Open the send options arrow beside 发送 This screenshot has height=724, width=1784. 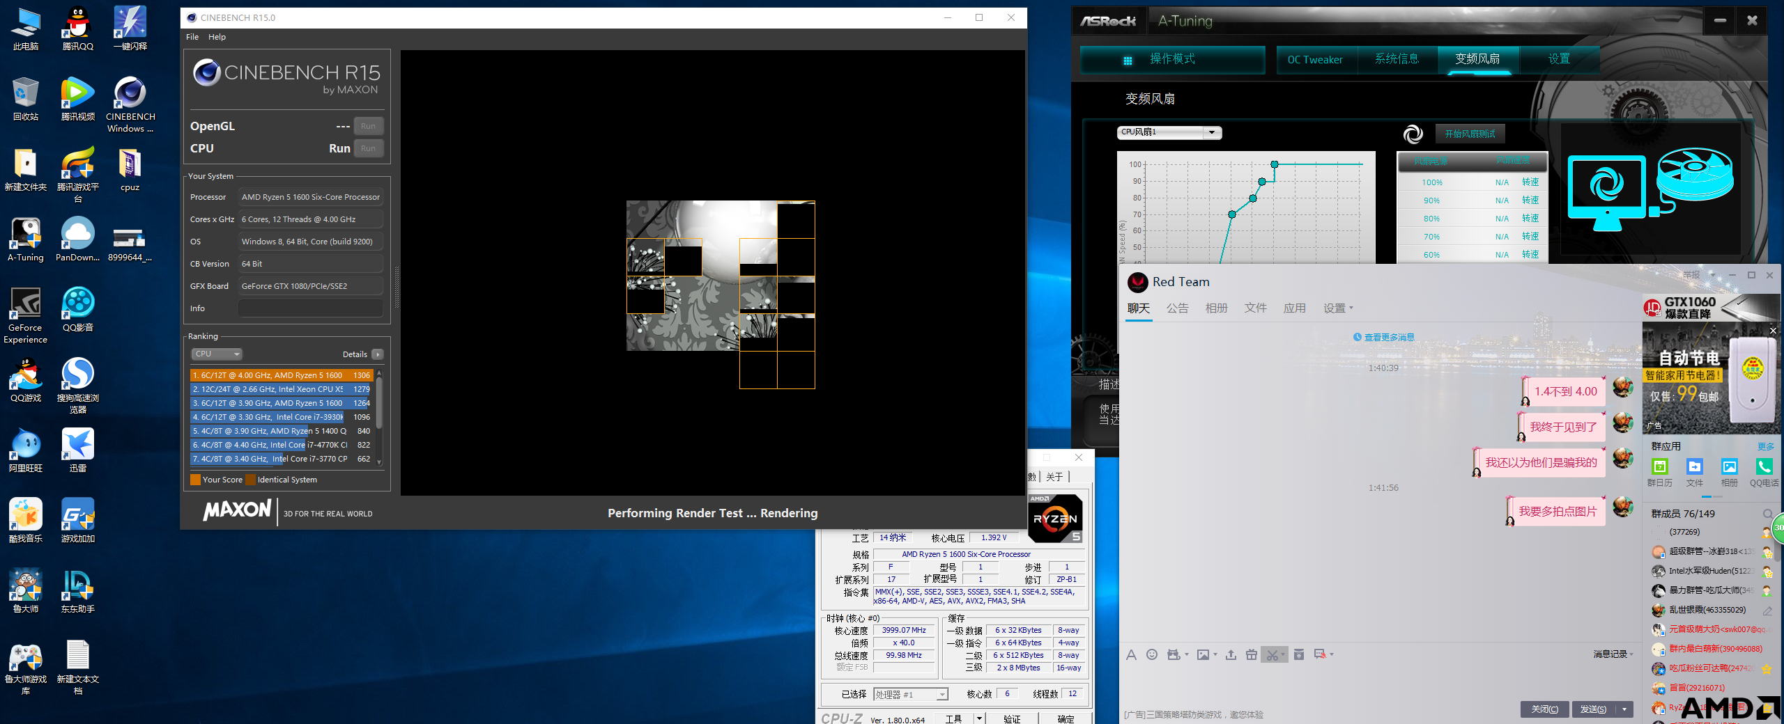(x=1624, y=709)
